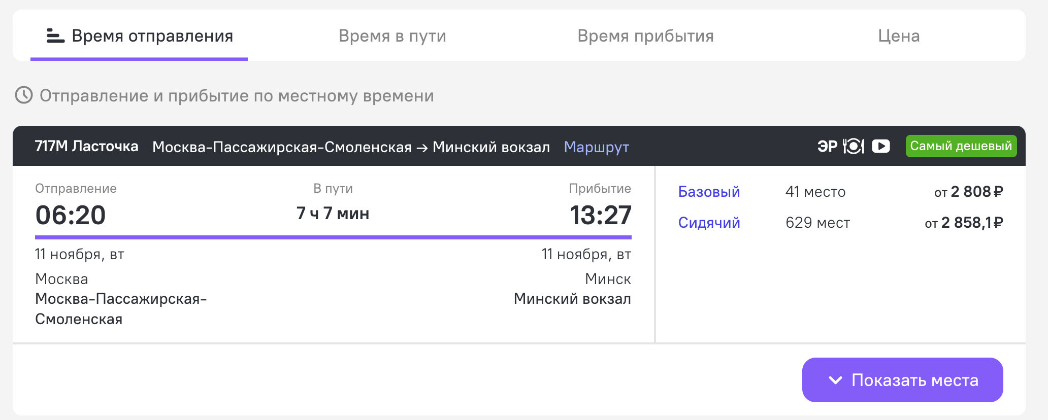
Task: Click the 717М Ласточка train name
Action: pos(86,147)
